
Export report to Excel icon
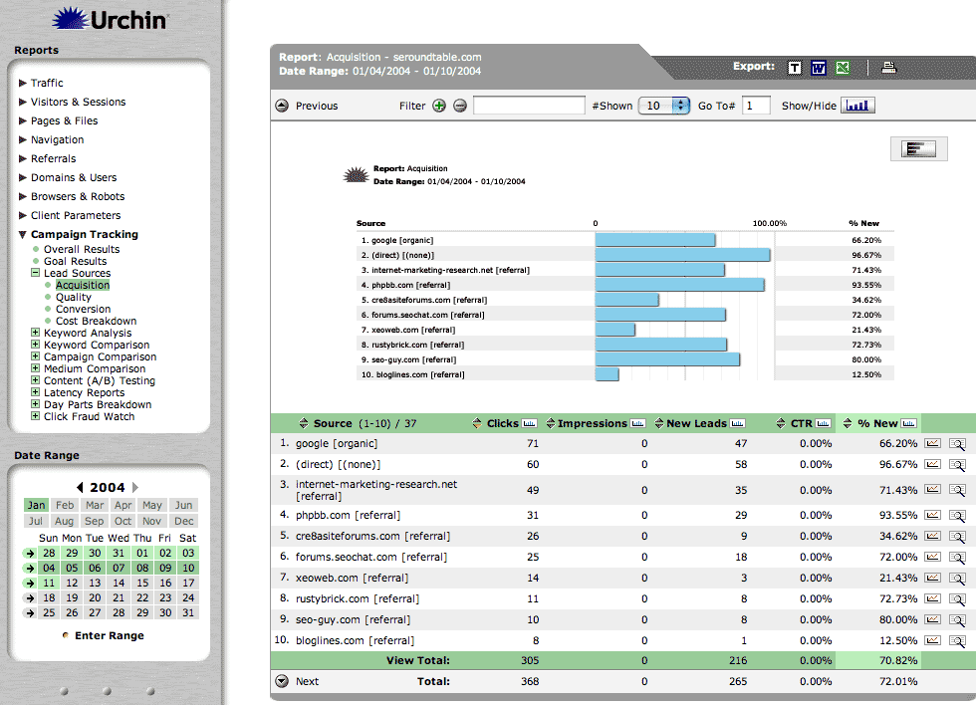[x=843, y=67]
